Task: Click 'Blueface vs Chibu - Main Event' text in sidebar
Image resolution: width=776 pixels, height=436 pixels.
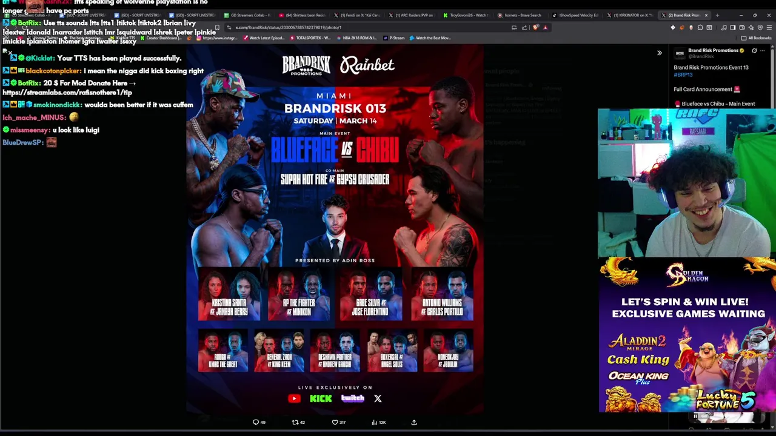Action: tap(718, 104)
